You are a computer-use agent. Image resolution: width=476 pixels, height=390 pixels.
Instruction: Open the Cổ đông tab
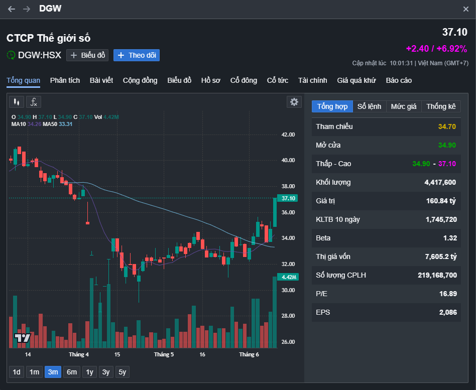[244, 80]
